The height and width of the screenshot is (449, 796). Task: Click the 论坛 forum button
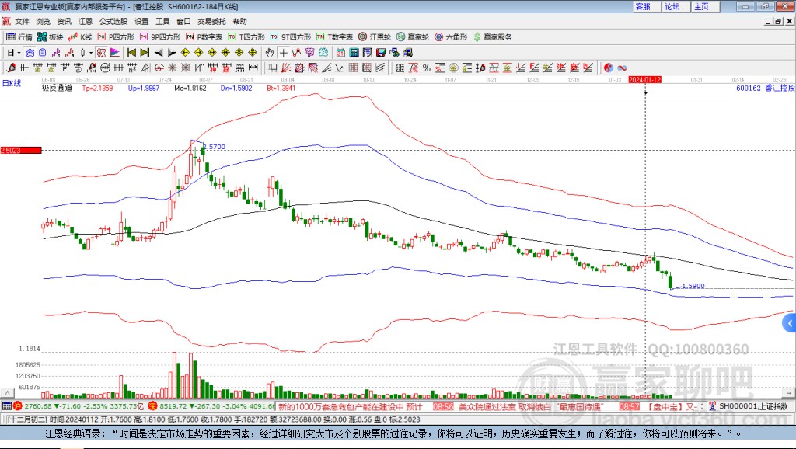[676, 6]
